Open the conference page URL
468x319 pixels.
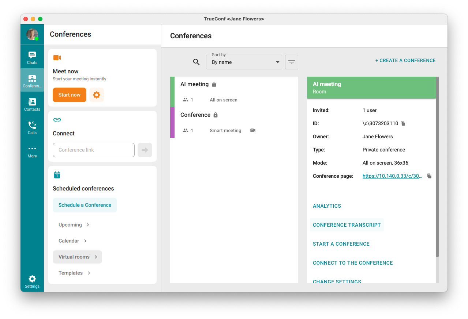392,176
